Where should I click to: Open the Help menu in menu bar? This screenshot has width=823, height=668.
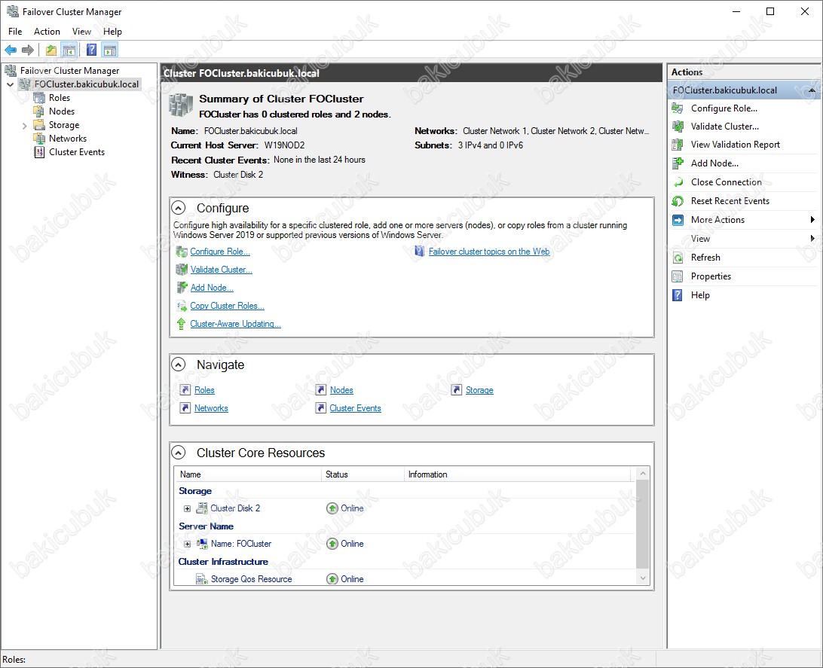point(112,32)
